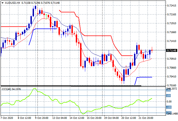This screenshot has height=121, width=178.
Task: Click the 19 Oct 04:00 date label
Action: tap(111, 118)
